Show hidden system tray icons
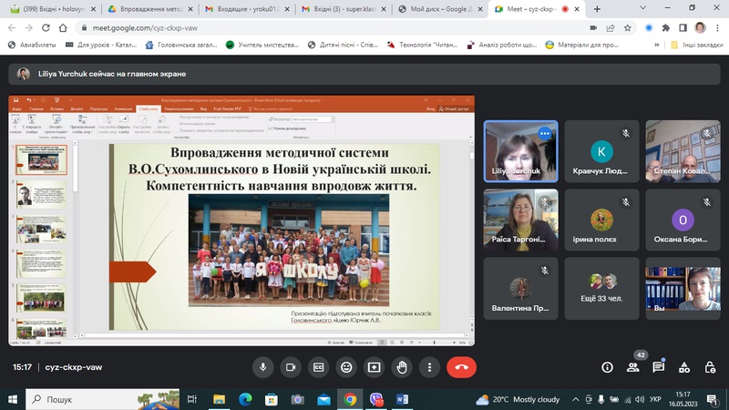The width and height of the screenshot is (729, 410). click(x=576, y=399)
